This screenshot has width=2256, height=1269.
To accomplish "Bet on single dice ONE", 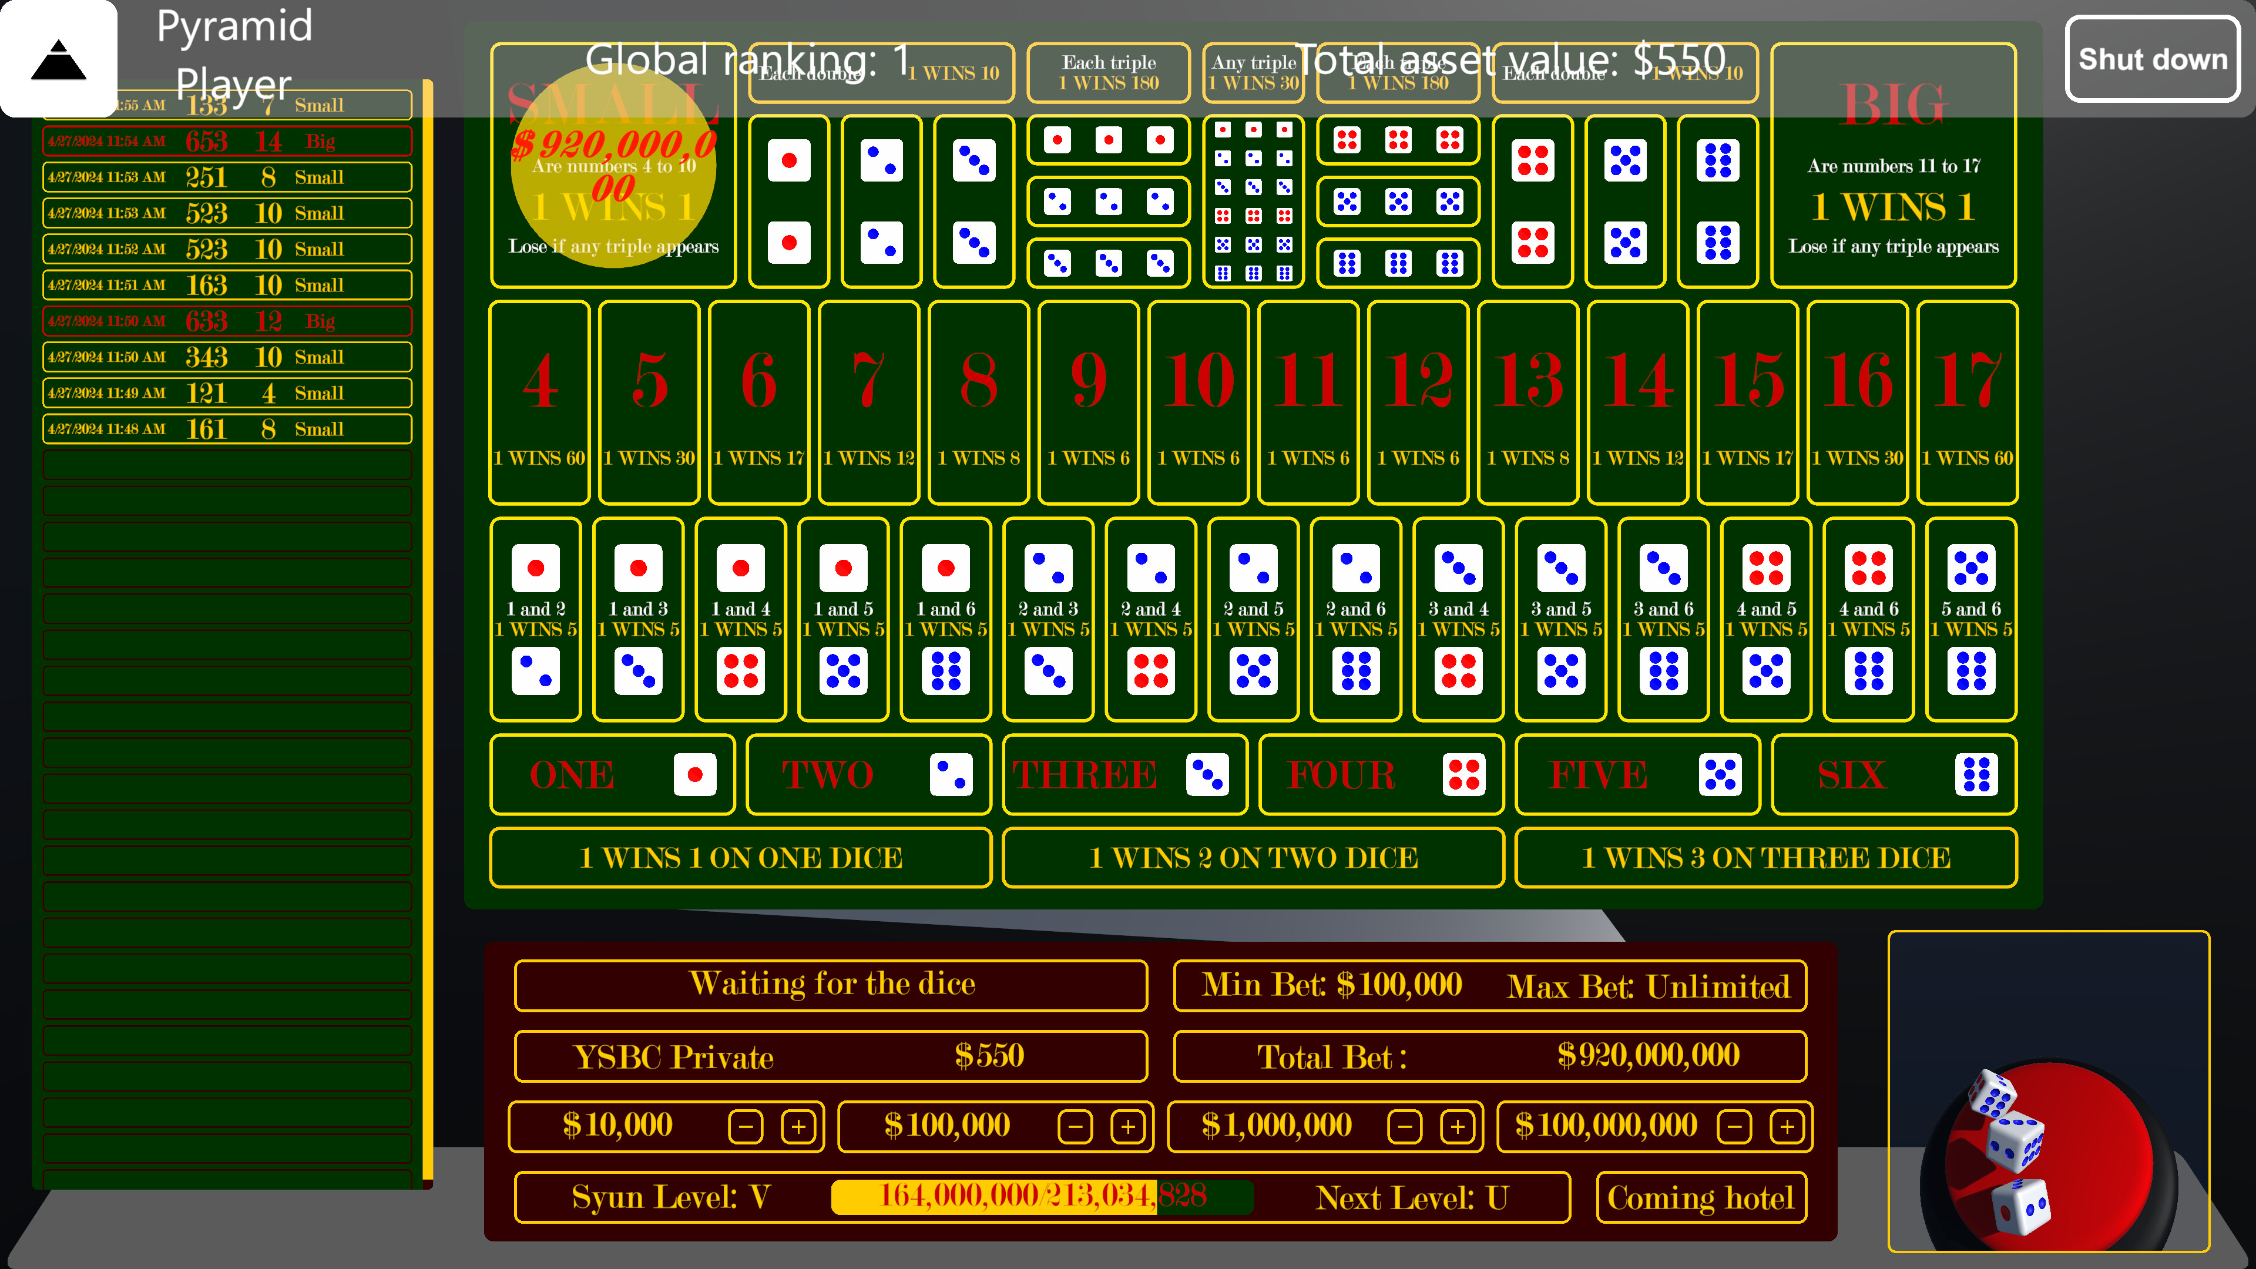I will click(612, 774).
